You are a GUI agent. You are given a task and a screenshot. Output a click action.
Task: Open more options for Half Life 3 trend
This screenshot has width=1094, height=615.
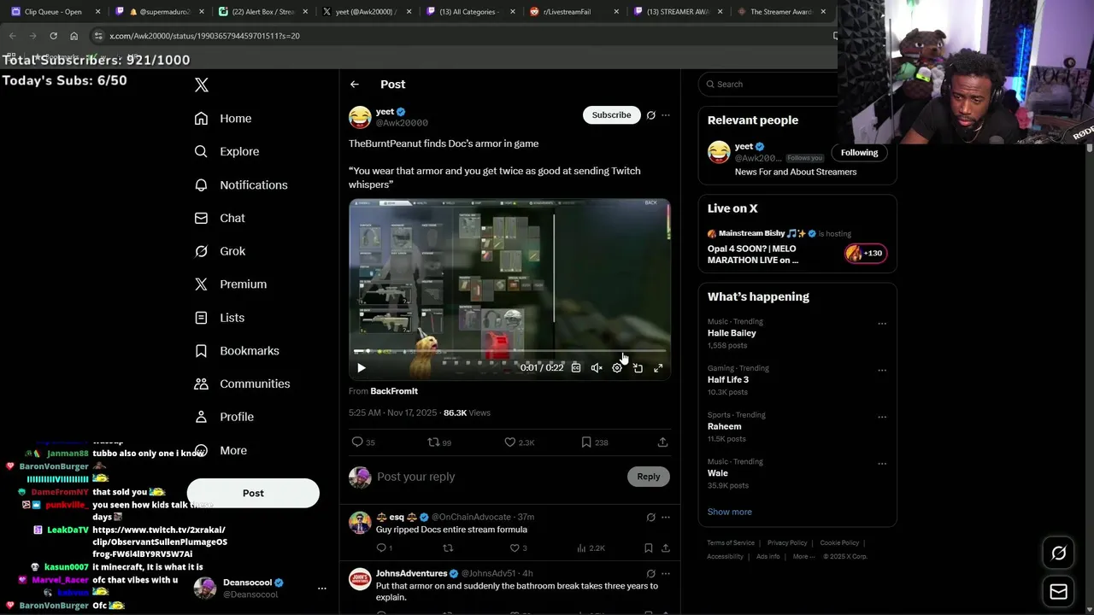point(882,371)
